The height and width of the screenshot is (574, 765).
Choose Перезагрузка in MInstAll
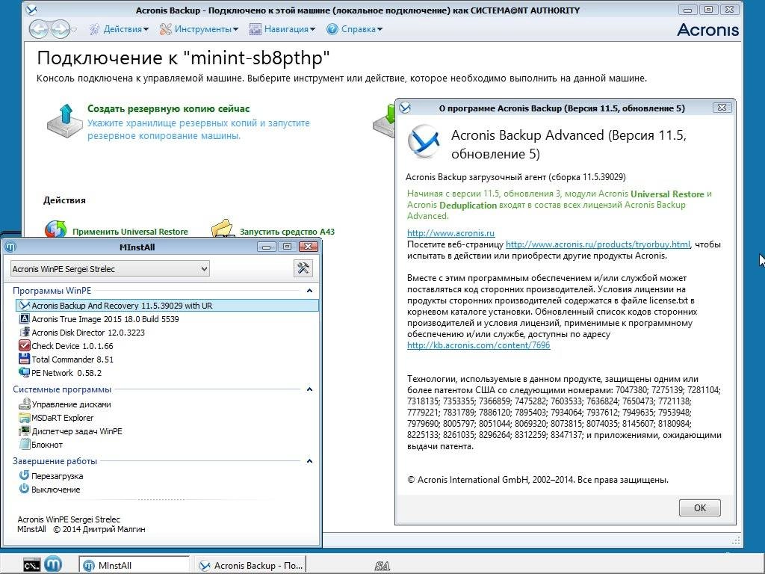(57, 476)
